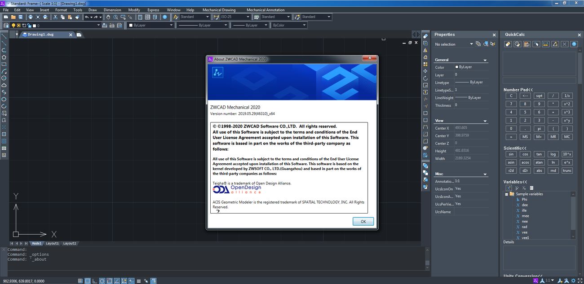The height and width of the screenshot is (284, 584).
Task: Click the Open file folder icon
Action: click(x=13, y=17)
